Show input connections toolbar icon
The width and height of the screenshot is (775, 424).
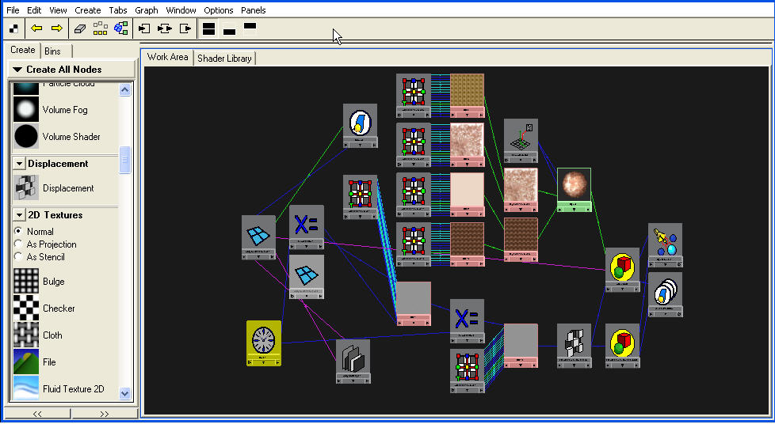tap(144, 28)
